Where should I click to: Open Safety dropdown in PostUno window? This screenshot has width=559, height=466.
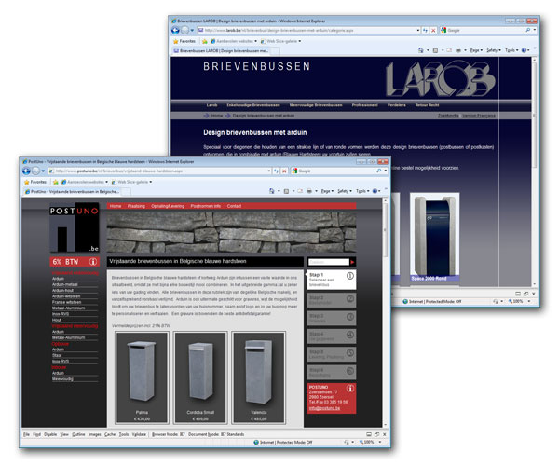(x=345, y=191)
